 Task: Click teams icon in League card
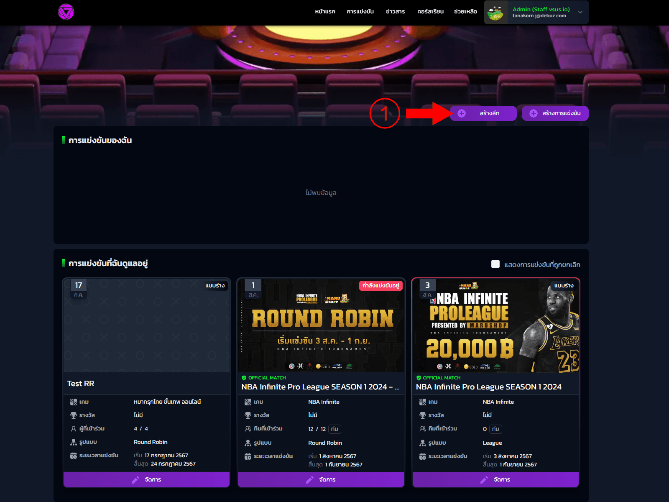point(423,429)
